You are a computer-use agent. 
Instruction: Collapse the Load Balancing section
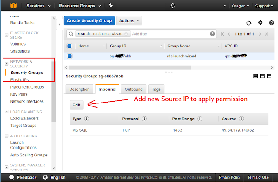7,112
